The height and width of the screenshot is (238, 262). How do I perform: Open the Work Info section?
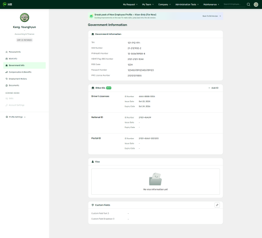click(25, 59)
